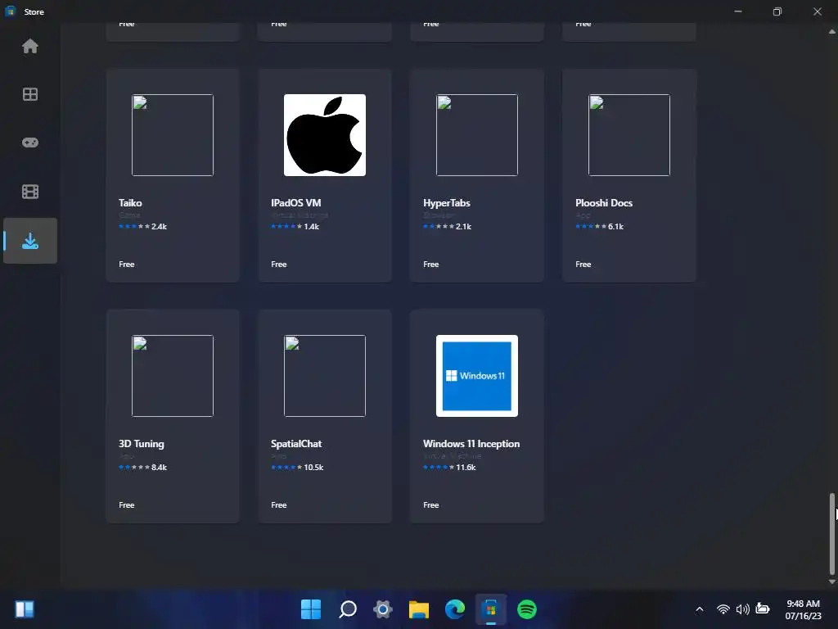Launch Microsoft Edge from the taskbar

pos(455,609)
